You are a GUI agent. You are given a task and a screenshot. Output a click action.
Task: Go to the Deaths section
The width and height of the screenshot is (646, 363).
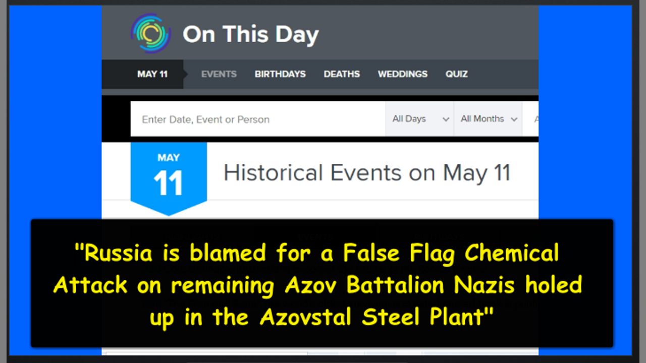click(342, 74)
